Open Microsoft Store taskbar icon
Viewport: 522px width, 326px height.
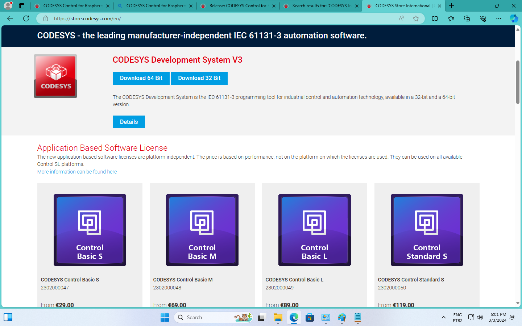pos(310,318)
